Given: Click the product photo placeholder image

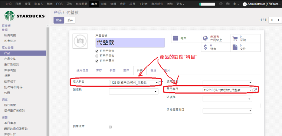Looking at the screenshot, I should [80, 41].
